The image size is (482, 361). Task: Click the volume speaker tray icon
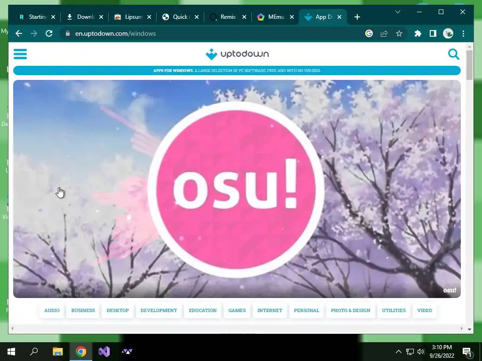pos(421,352)
